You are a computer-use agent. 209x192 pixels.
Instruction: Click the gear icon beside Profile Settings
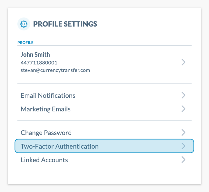24,24
